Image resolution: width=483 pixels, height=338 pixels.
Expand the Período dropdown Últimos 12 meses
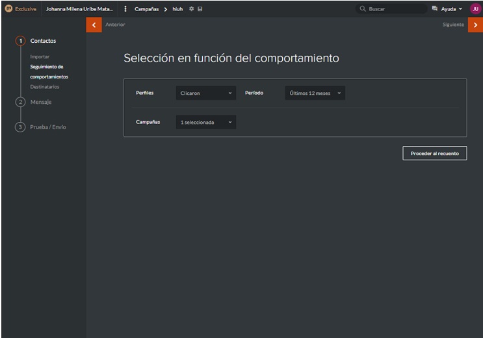[315, 93]
